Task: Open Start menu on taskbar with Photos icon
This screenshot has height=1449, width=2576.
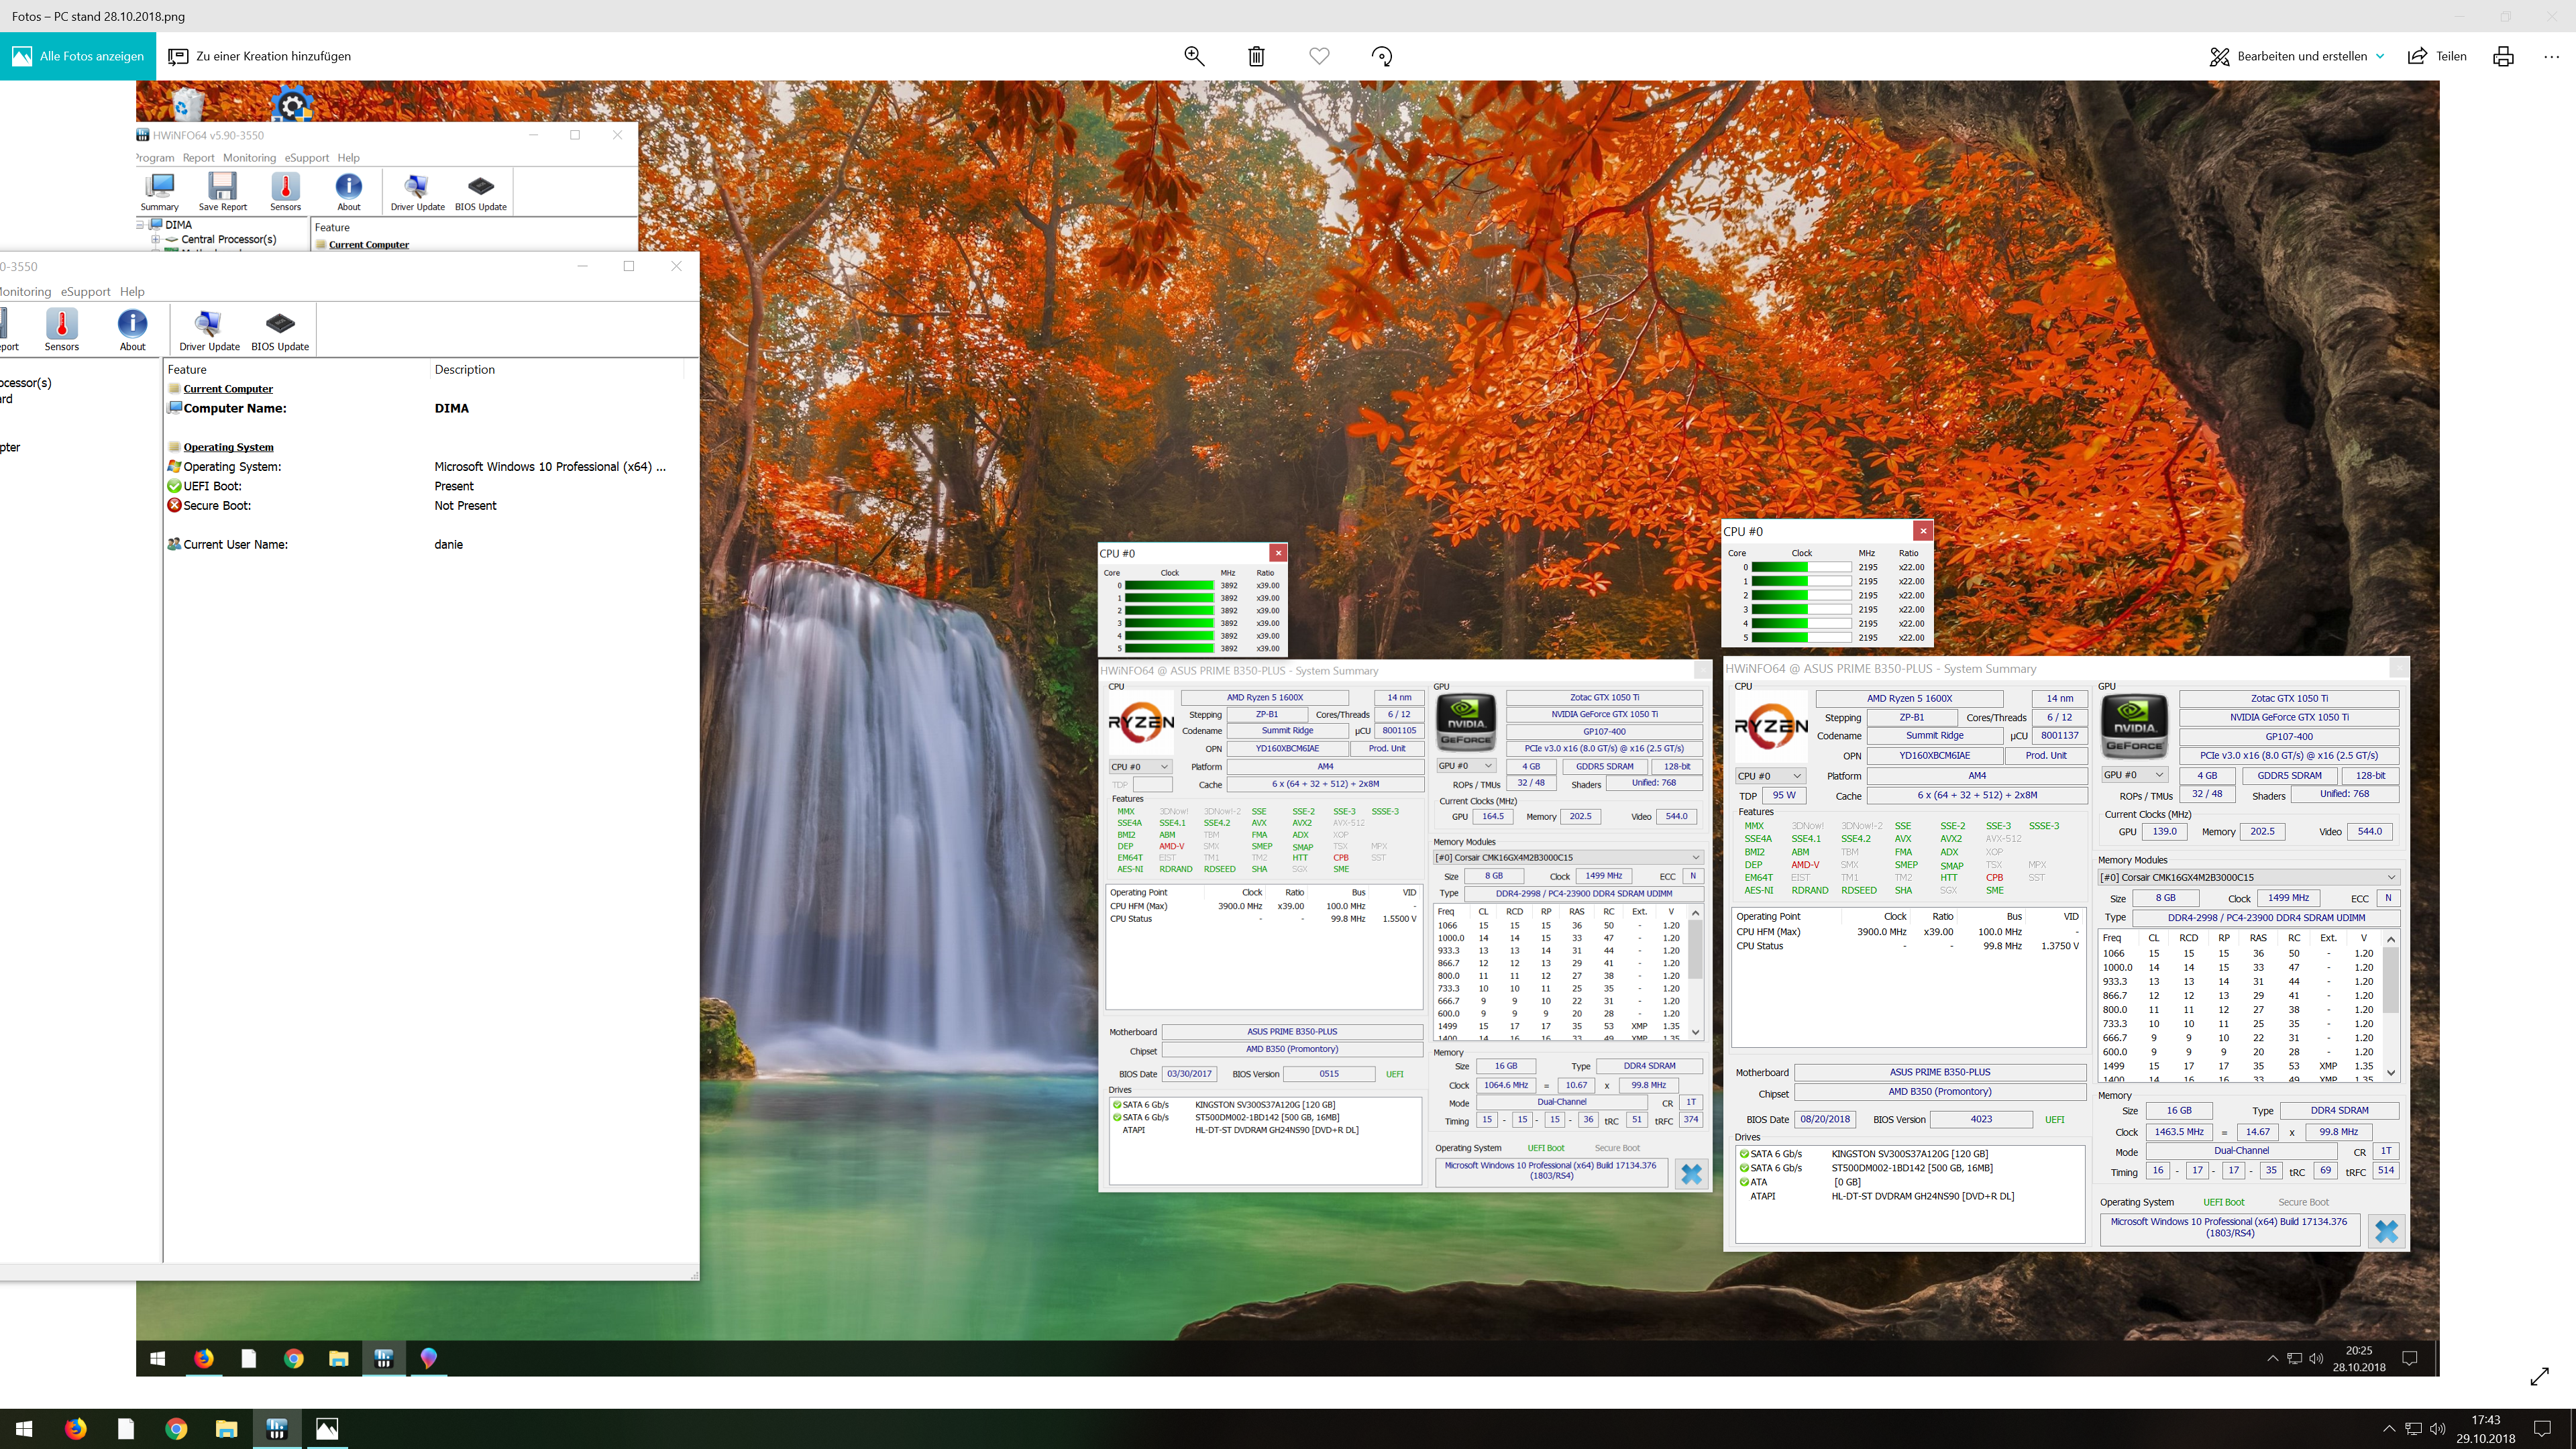Action: click(25, 1429)
